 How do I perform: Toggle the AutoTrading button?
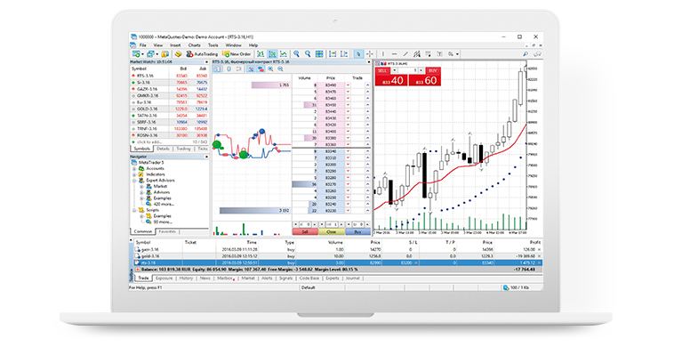coord(202,54)
